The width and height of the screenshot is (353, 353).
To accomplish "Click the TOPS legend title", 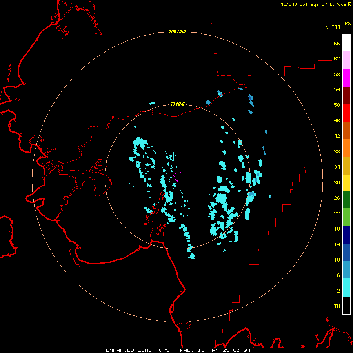I will pos(345,23).
